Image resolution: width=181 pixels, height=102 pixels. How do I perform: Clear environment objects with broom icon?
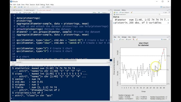point(132,12)
